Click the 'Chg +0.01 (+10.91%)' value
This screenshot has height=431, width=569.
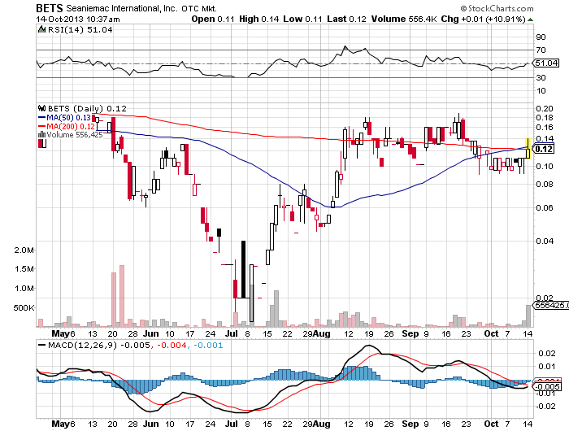[484, 19]
